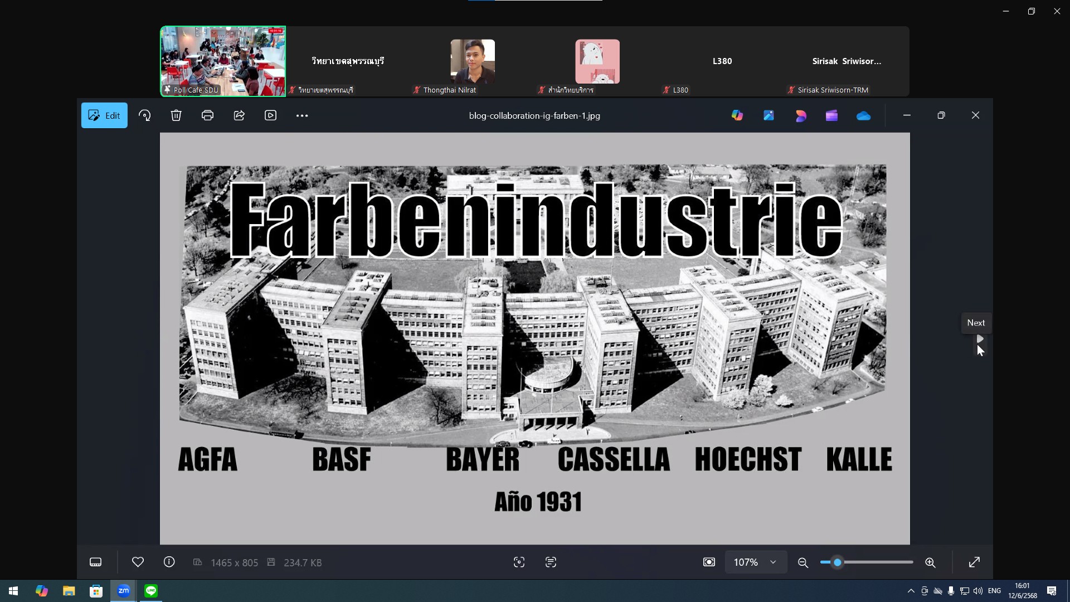This screenshot has width=1070, height=602.
Task: Open Microsoft Store from the taskbar
Action: coord(96,591)
